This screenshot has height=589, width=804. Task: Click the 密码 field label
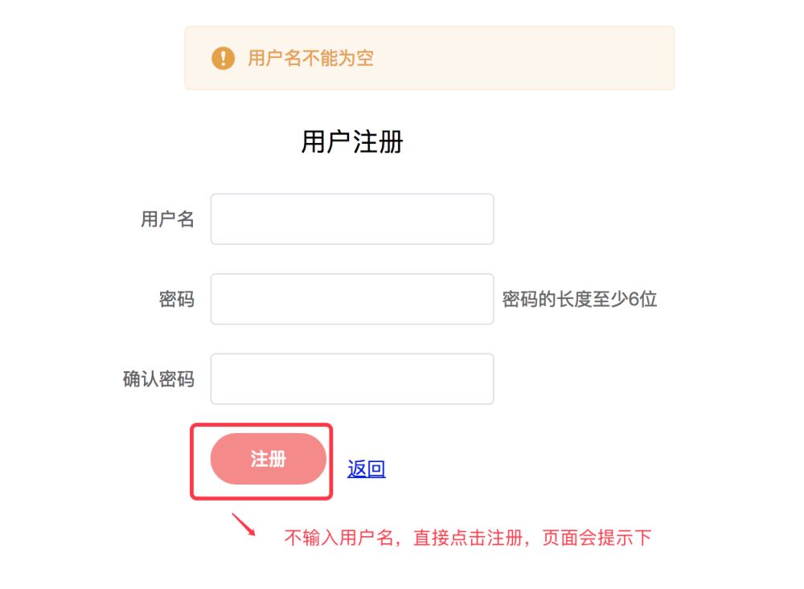click(177, 300)
